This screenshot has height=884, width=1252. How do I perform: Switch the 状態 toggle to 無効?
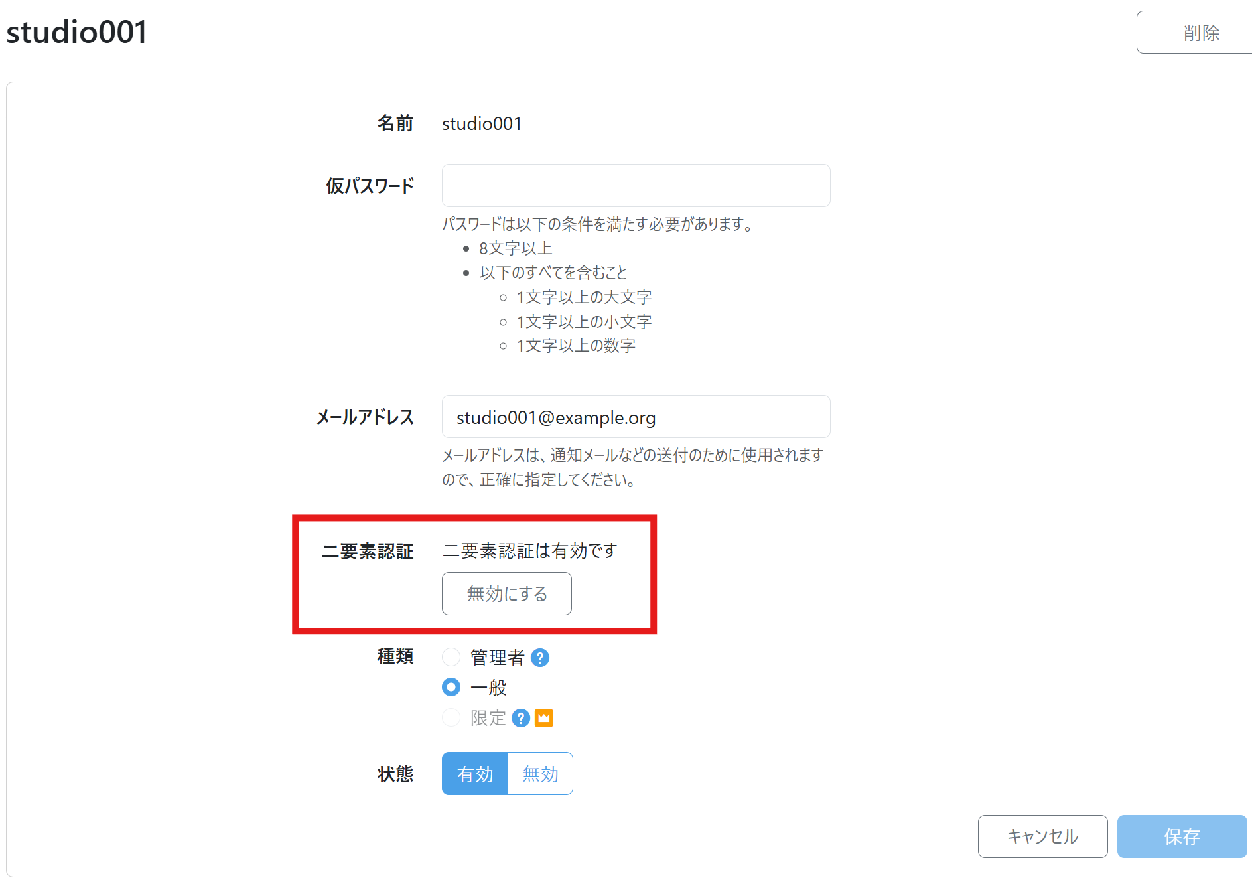point(540,774)
